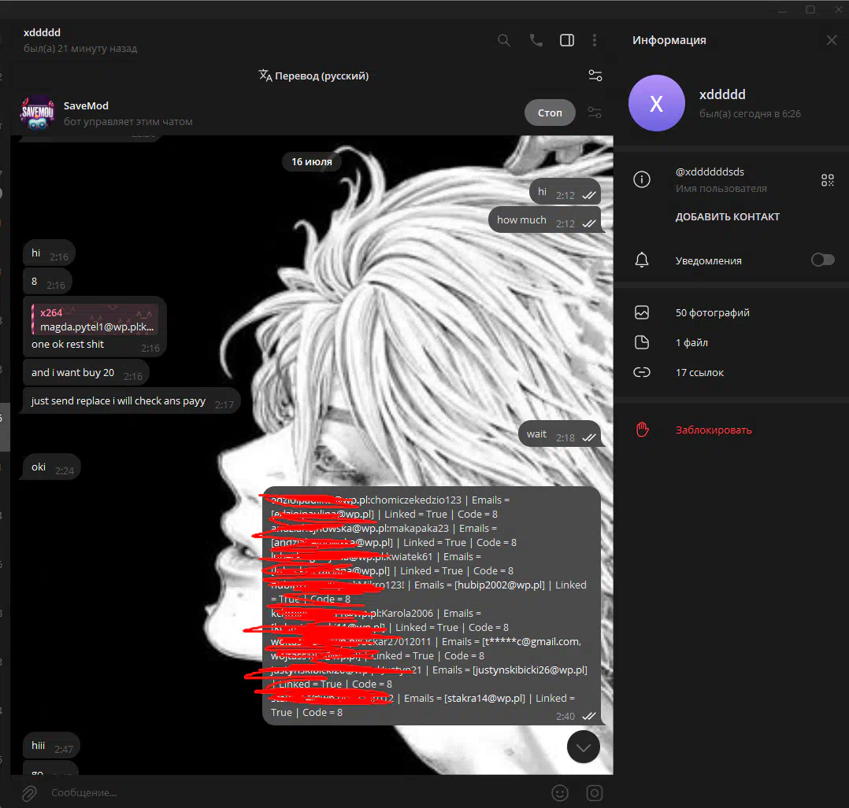Select the 'oki' message
This screenshot has width=849, height=808.
[51, 467]
